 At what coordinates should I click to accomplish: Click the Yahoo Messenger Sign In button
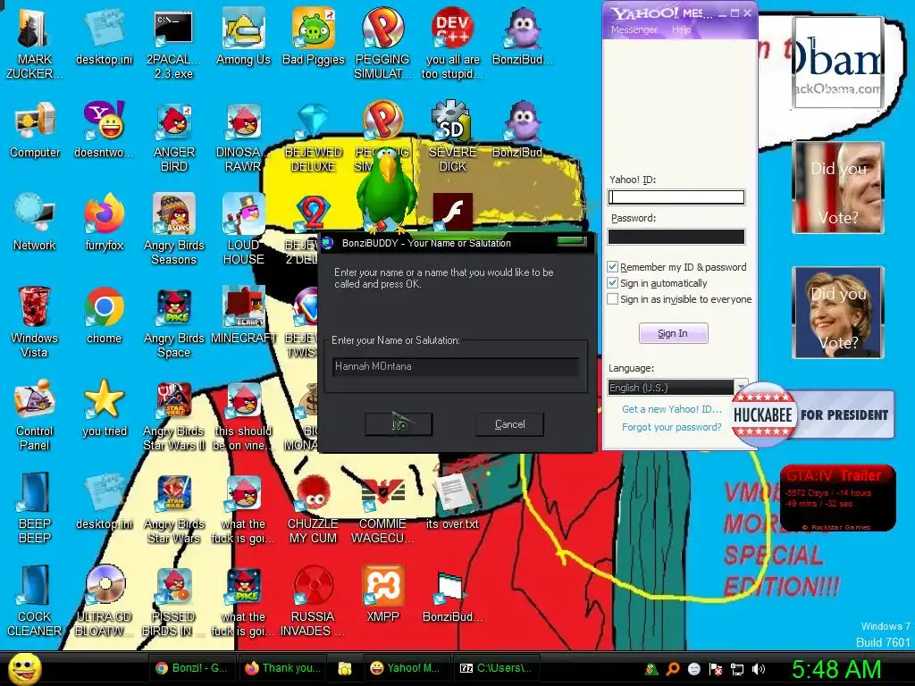pos(673,333)
